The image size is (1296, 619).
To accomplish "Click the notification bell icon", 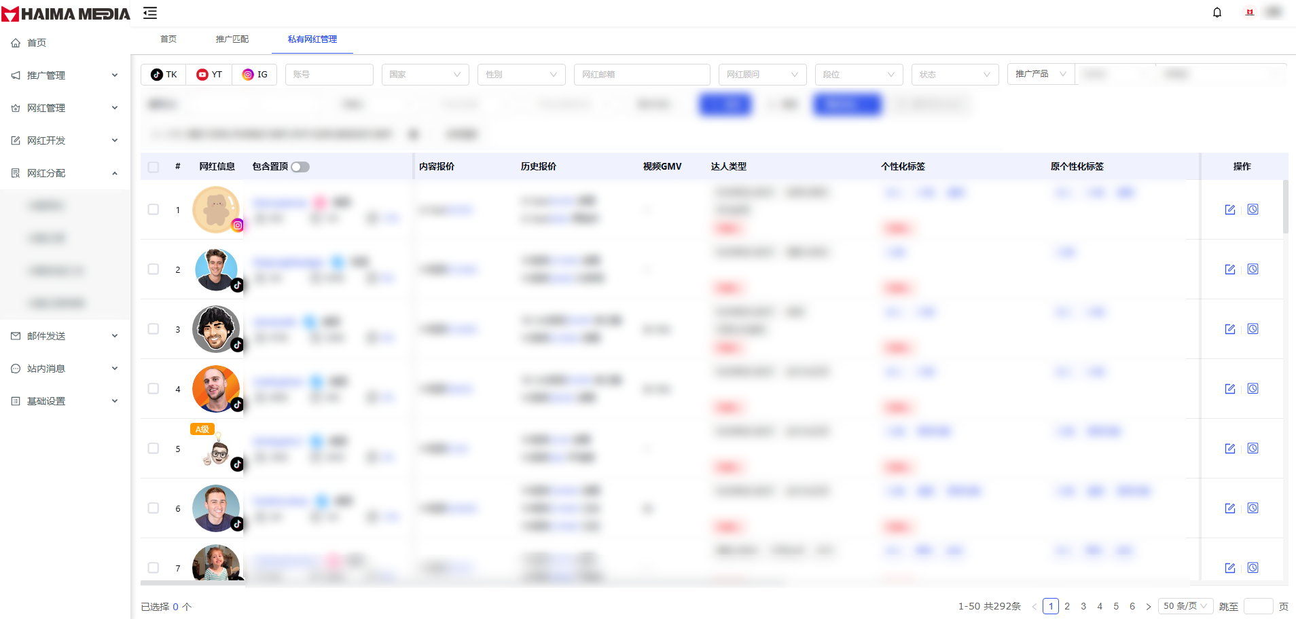I will coord(1217,13).
